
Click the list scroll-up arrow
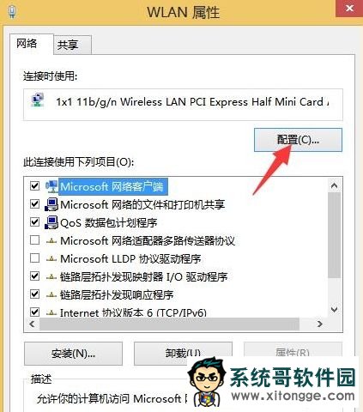pyautogui.click(x=334, y=185)
